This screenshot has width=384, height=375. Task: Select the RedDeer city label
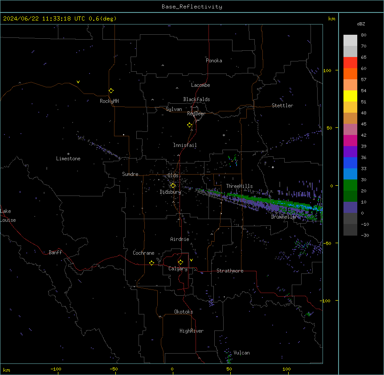click(196, 114)
